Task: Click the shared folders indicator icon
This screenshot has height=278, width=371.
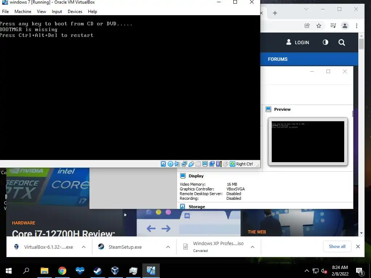Action: tap(198, 164)
